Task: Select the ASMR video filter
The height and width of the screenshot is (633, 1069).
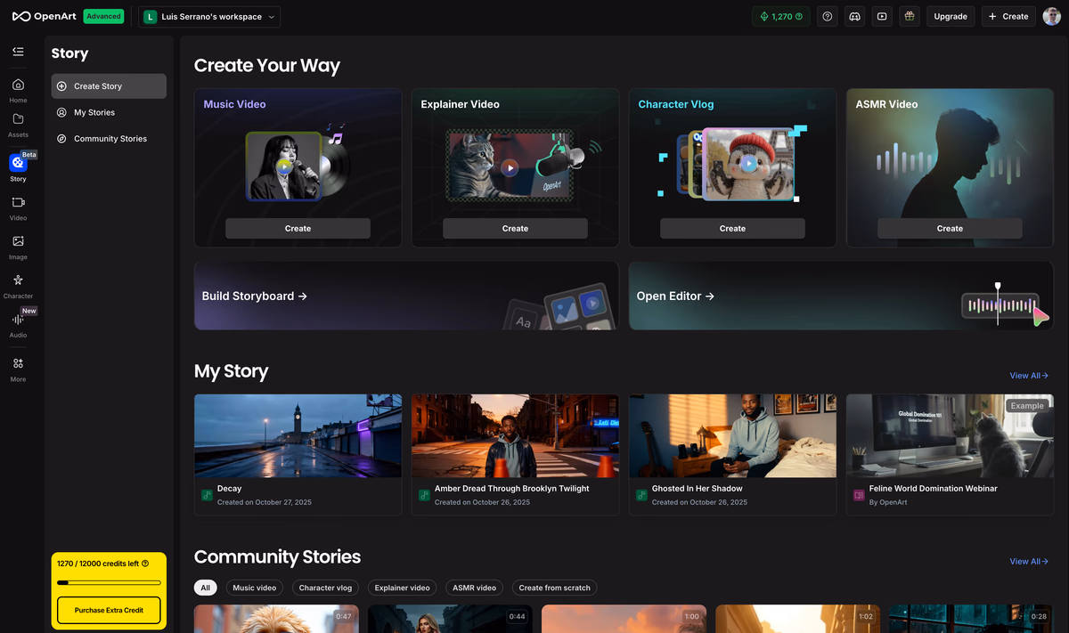Action: [x=474, y=588]
